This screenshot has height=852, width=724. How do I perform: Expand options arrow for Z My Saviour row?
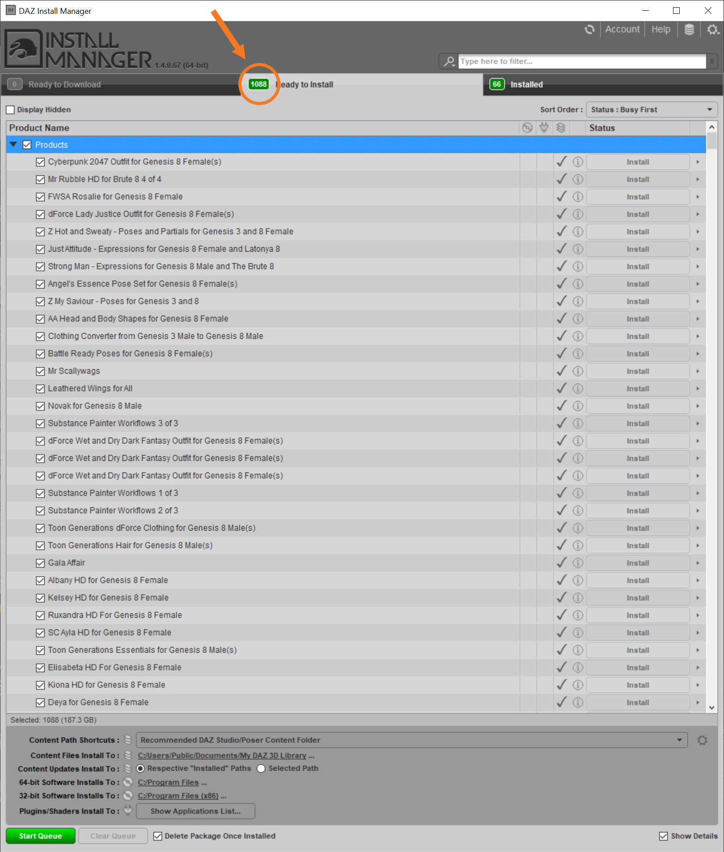coord(698,301)
